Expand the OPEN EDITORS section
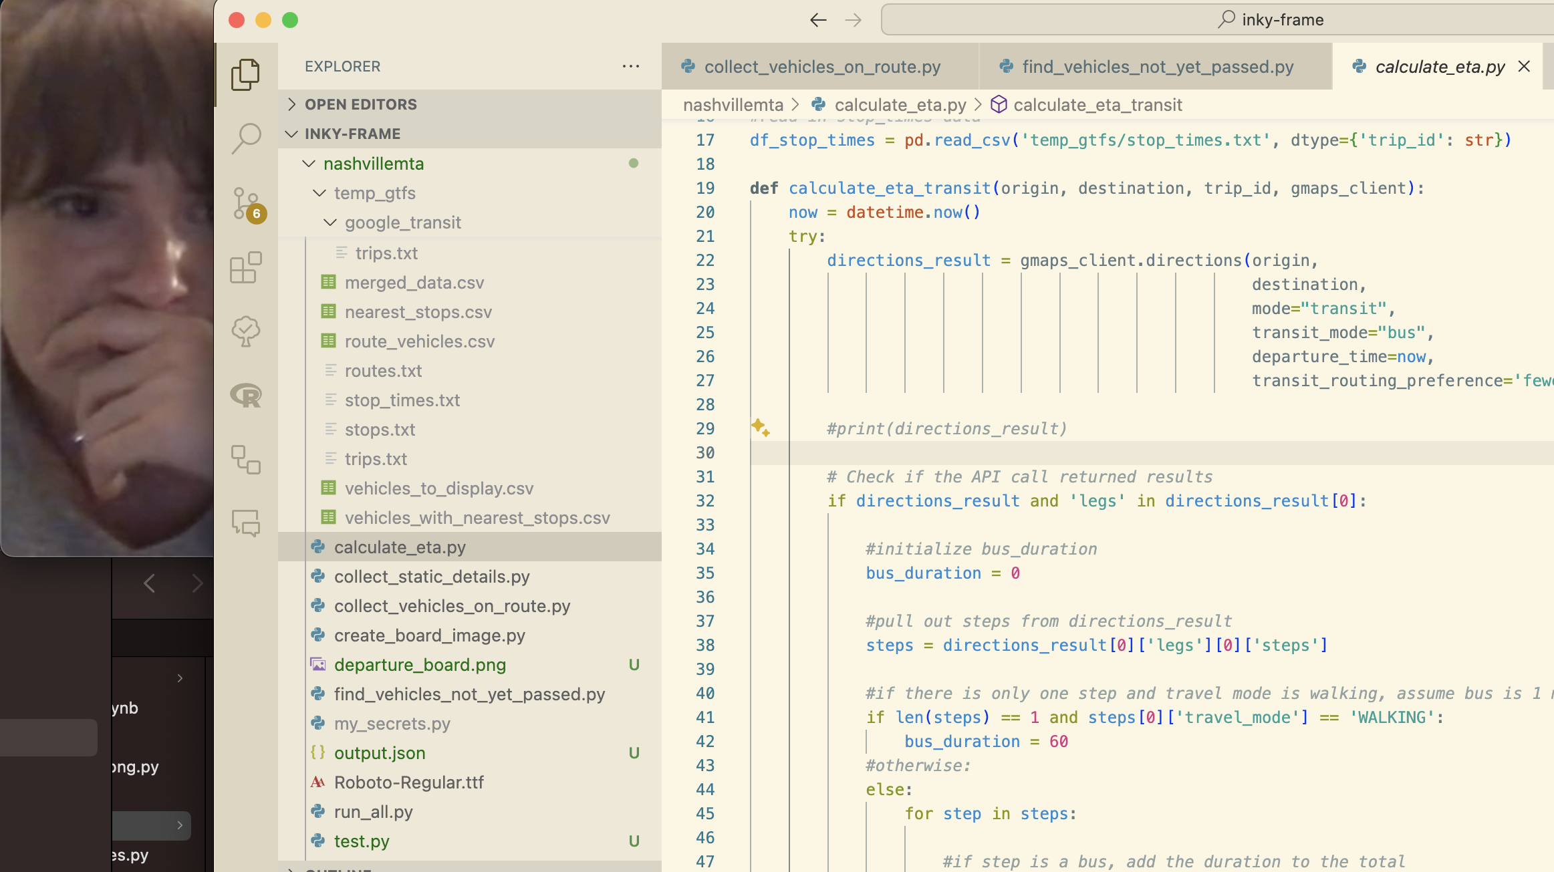Image resolution: width=1554 pixels, height=872 pixels. (x=469, y=104)
